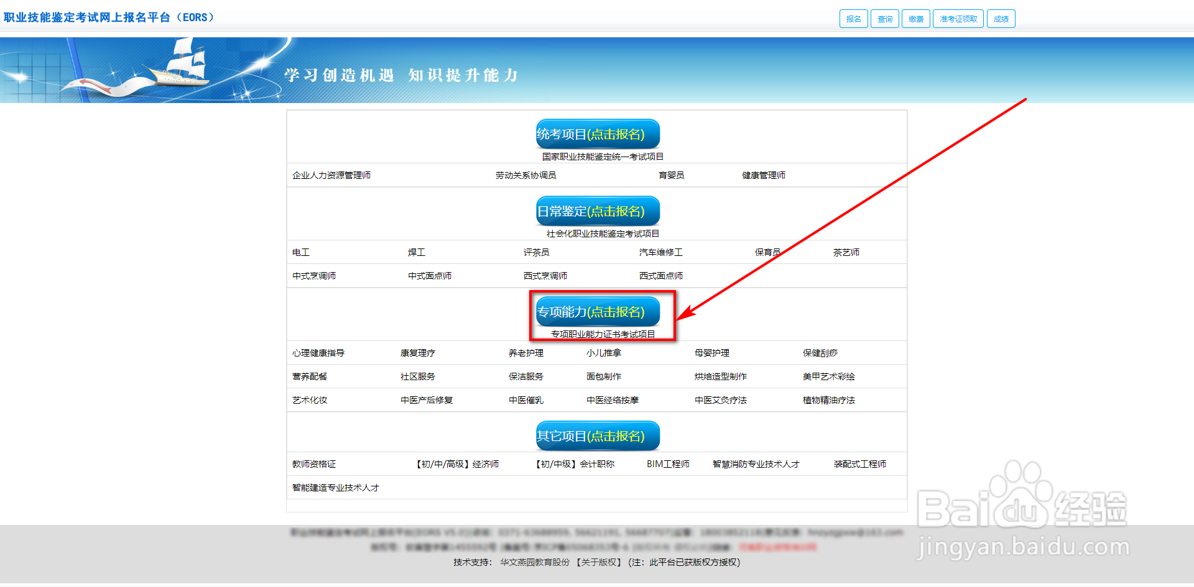
Task: Click the highlighted 专项能力(点击报名) button
Action: [597, 311]
